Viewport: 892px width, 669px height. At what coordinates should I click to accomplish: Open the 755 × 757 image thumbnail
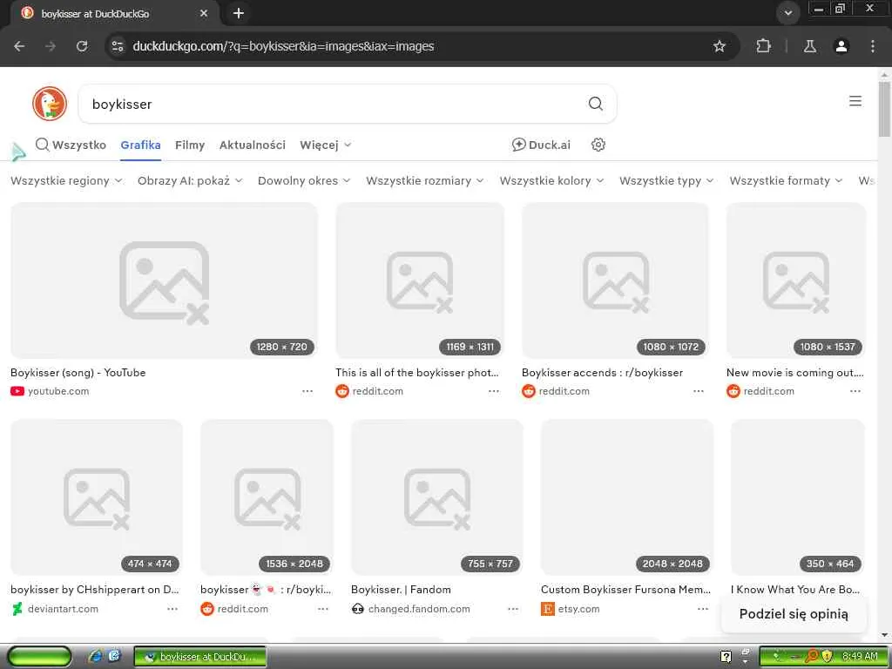(437, 497)
